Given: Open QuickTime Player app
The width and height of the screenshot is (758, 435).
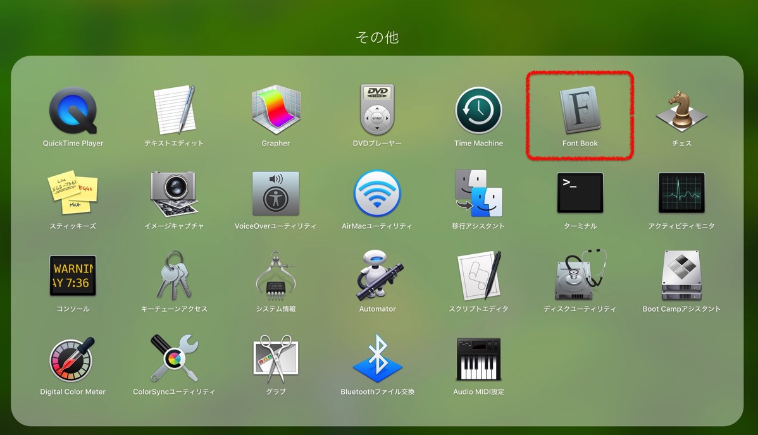Looking at the screenshot, I should click(x=73, y=111).
